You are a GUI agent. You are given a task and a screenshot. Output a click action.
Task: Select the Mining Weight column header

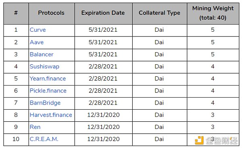point(213,13)
